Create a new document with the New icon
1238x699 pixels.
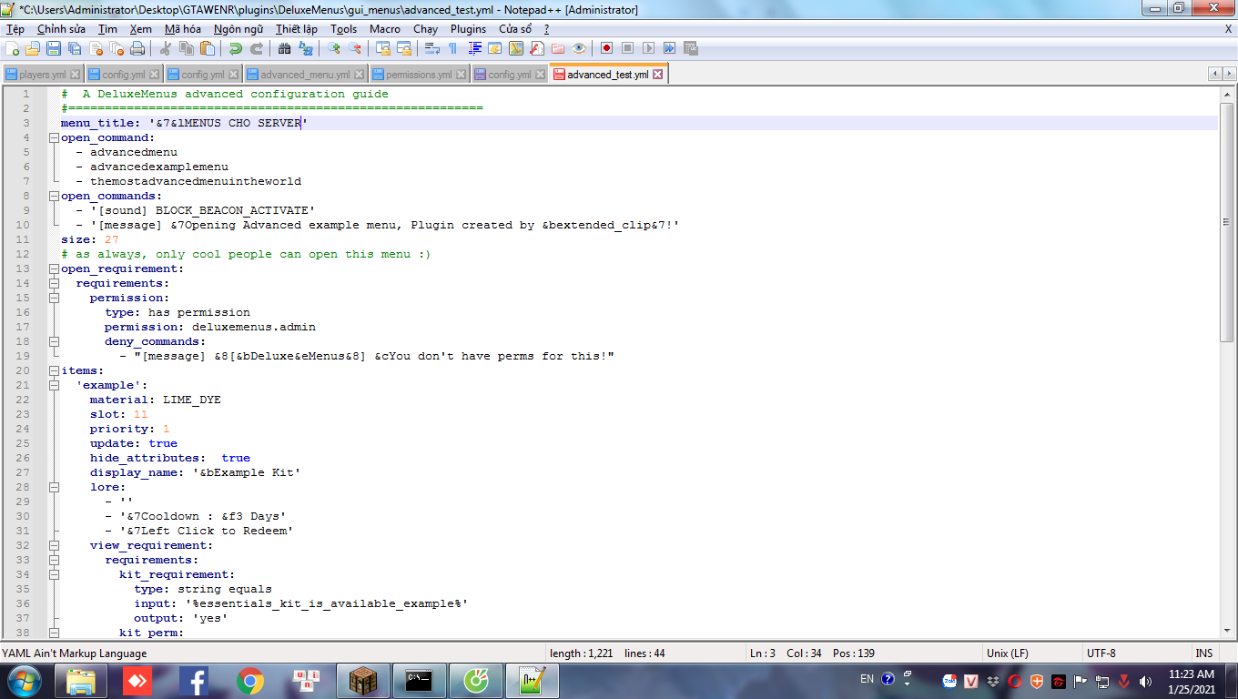click(x=12, y=48)
